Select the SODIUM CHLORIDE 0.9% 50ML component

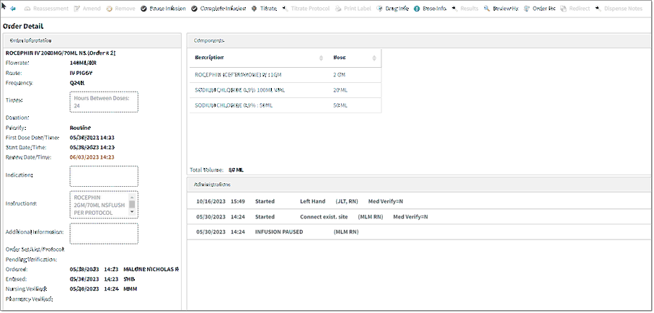pos(286,105)
